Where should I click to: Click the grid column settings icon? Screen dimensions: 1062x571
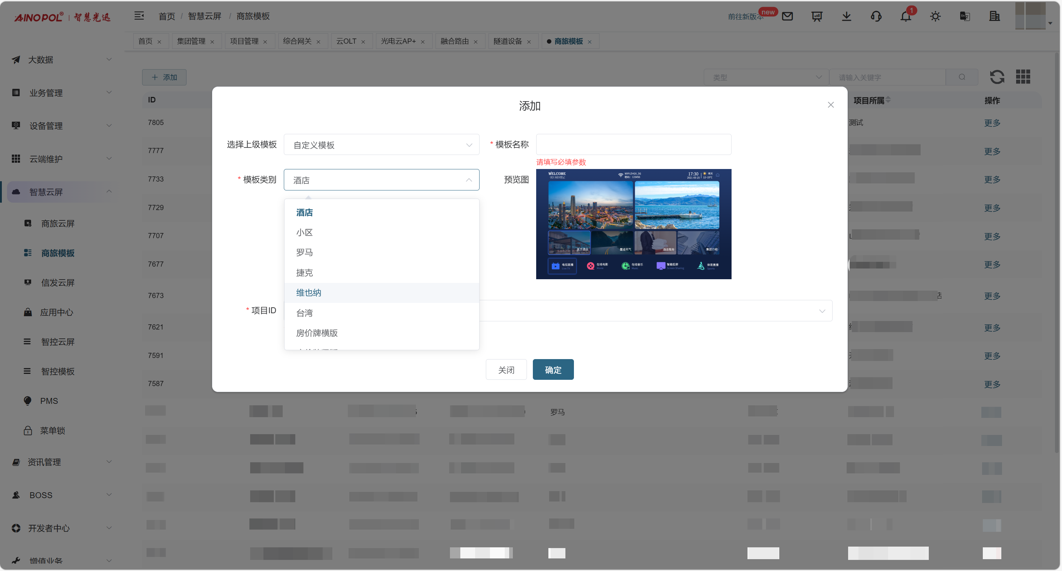coord(1023,77)
